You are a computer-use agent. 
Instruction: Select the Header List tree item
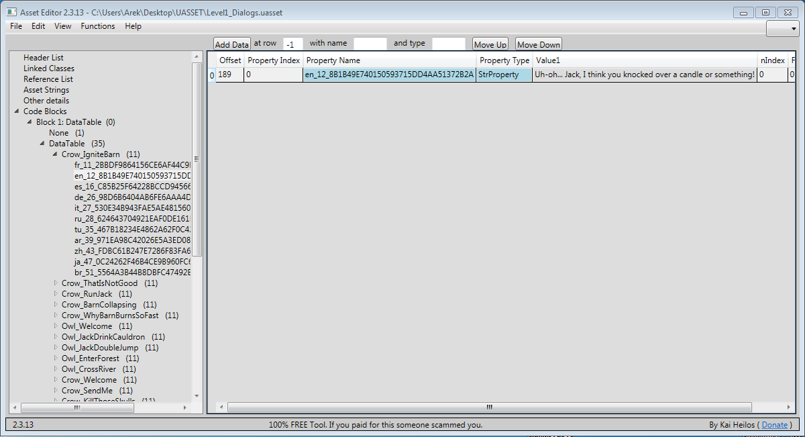point(43,58)
